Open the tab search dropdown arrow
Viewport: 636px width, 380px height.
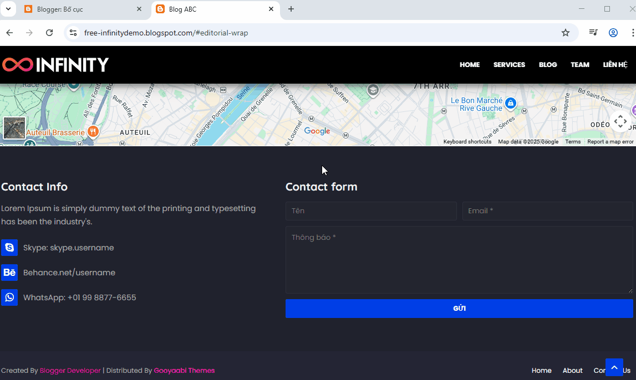coord(8,9)
